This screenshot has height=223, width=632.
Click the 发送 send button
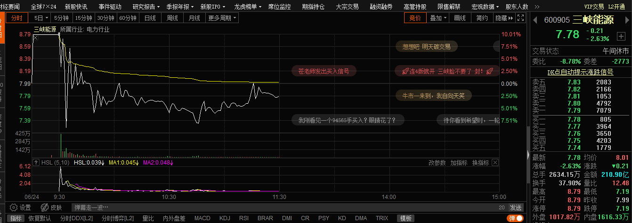tap(516, 207)
